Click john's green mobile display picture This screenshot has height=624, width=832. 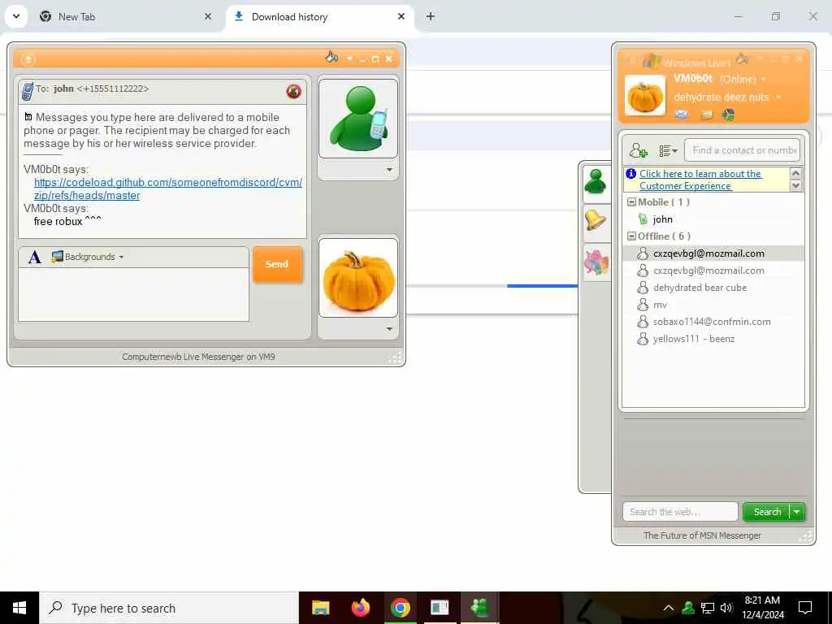358,119
